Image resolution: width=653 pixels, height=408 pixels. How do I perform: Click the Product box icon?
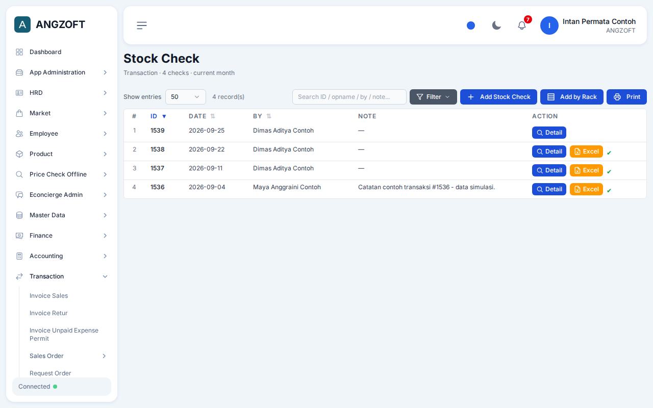pyautogui.click(x=19, y=154)
